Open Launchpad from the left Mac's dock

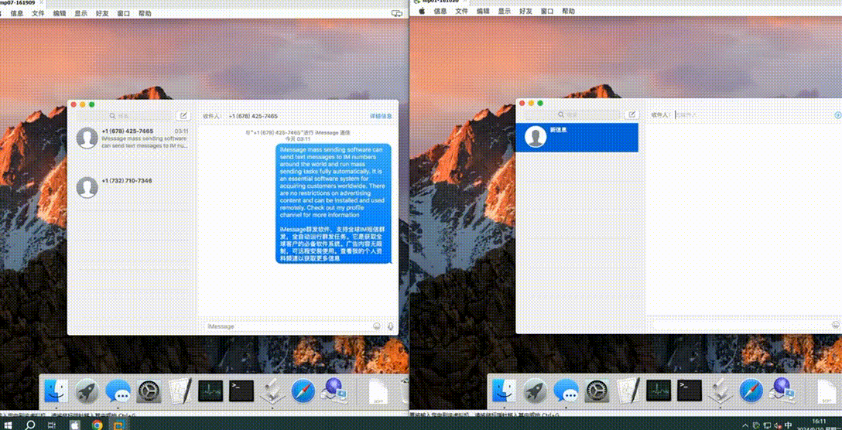click(x=87, y=391)
